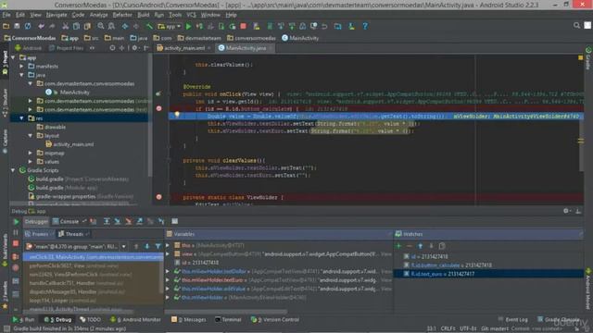Click the minus Remove Watch icon
Image resolution: width=593 pixels, height=333 pixels.
point(410,246)
